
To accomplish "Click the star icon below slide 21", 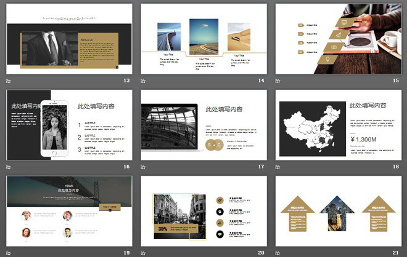I will click(x=277, y=252).
